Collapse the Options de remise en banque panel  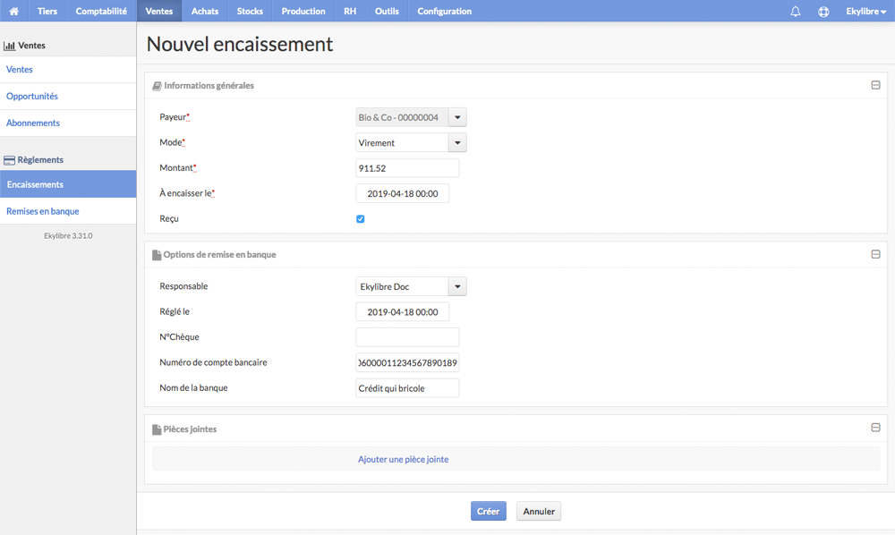pyautogui.click(x=875, y=254)
